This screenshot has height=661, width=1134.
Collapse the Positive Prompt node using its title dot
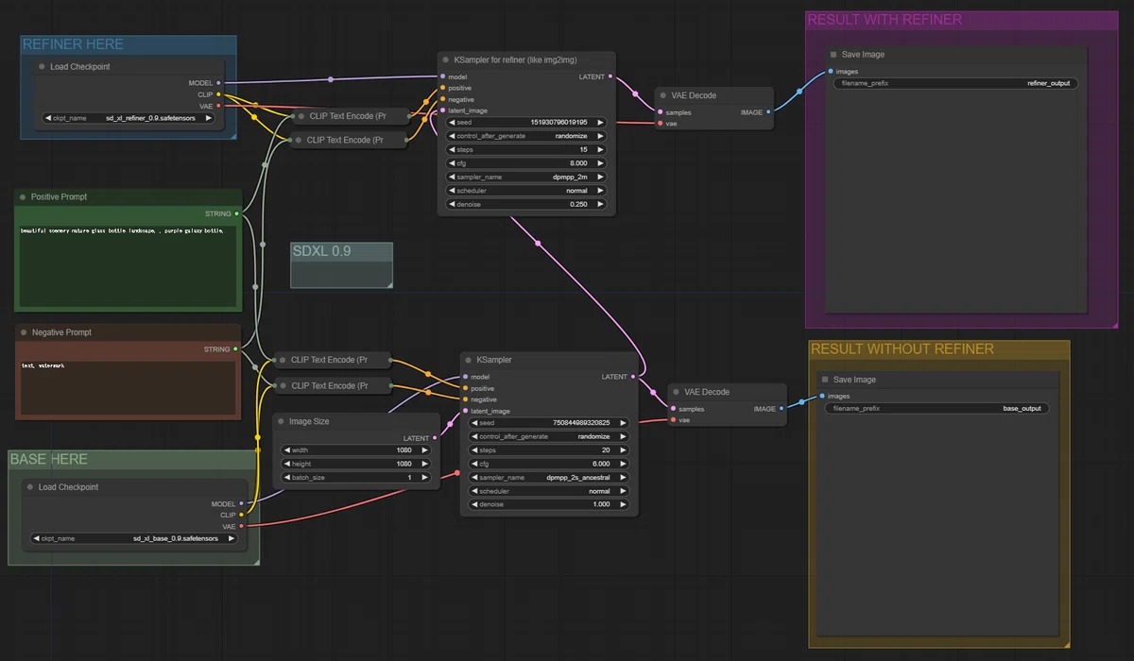[x=24, y=196]
